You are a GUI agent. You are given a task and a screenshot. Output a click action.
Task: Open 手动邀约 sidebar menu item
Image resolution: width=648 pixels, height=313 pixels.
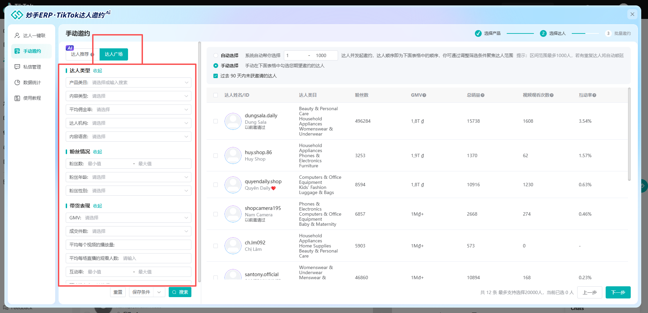pos(31,51)
